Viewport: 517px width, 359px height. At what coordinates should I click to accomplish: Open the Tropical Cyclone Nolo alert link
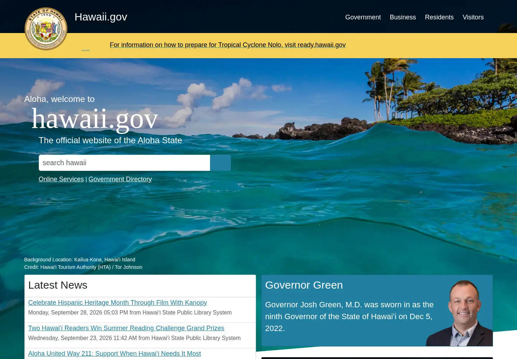click(x=228, y=45)
